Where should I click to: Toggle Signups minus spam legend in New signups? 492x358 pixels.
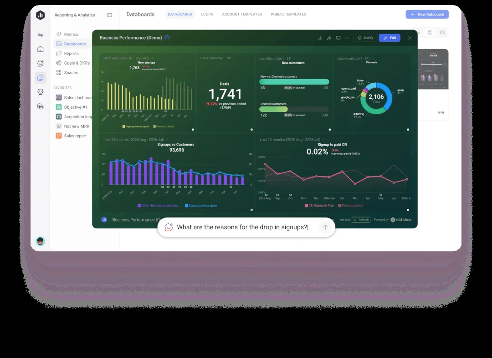coord(136,126)
